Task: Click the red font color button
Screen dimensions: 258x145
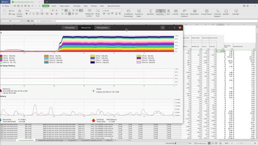Action: pos(52,14)
